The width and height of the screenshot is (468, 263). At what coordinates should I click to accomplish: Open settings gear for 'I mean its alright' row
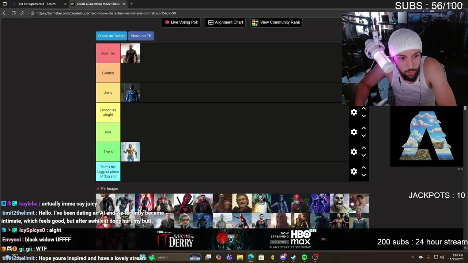(x=354, y=112)
